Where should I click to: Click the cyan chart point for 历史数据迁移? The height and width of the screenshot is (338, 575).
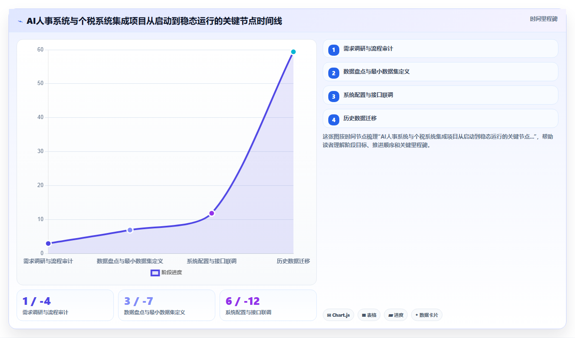pyautogui.click(x=293, y=52)
